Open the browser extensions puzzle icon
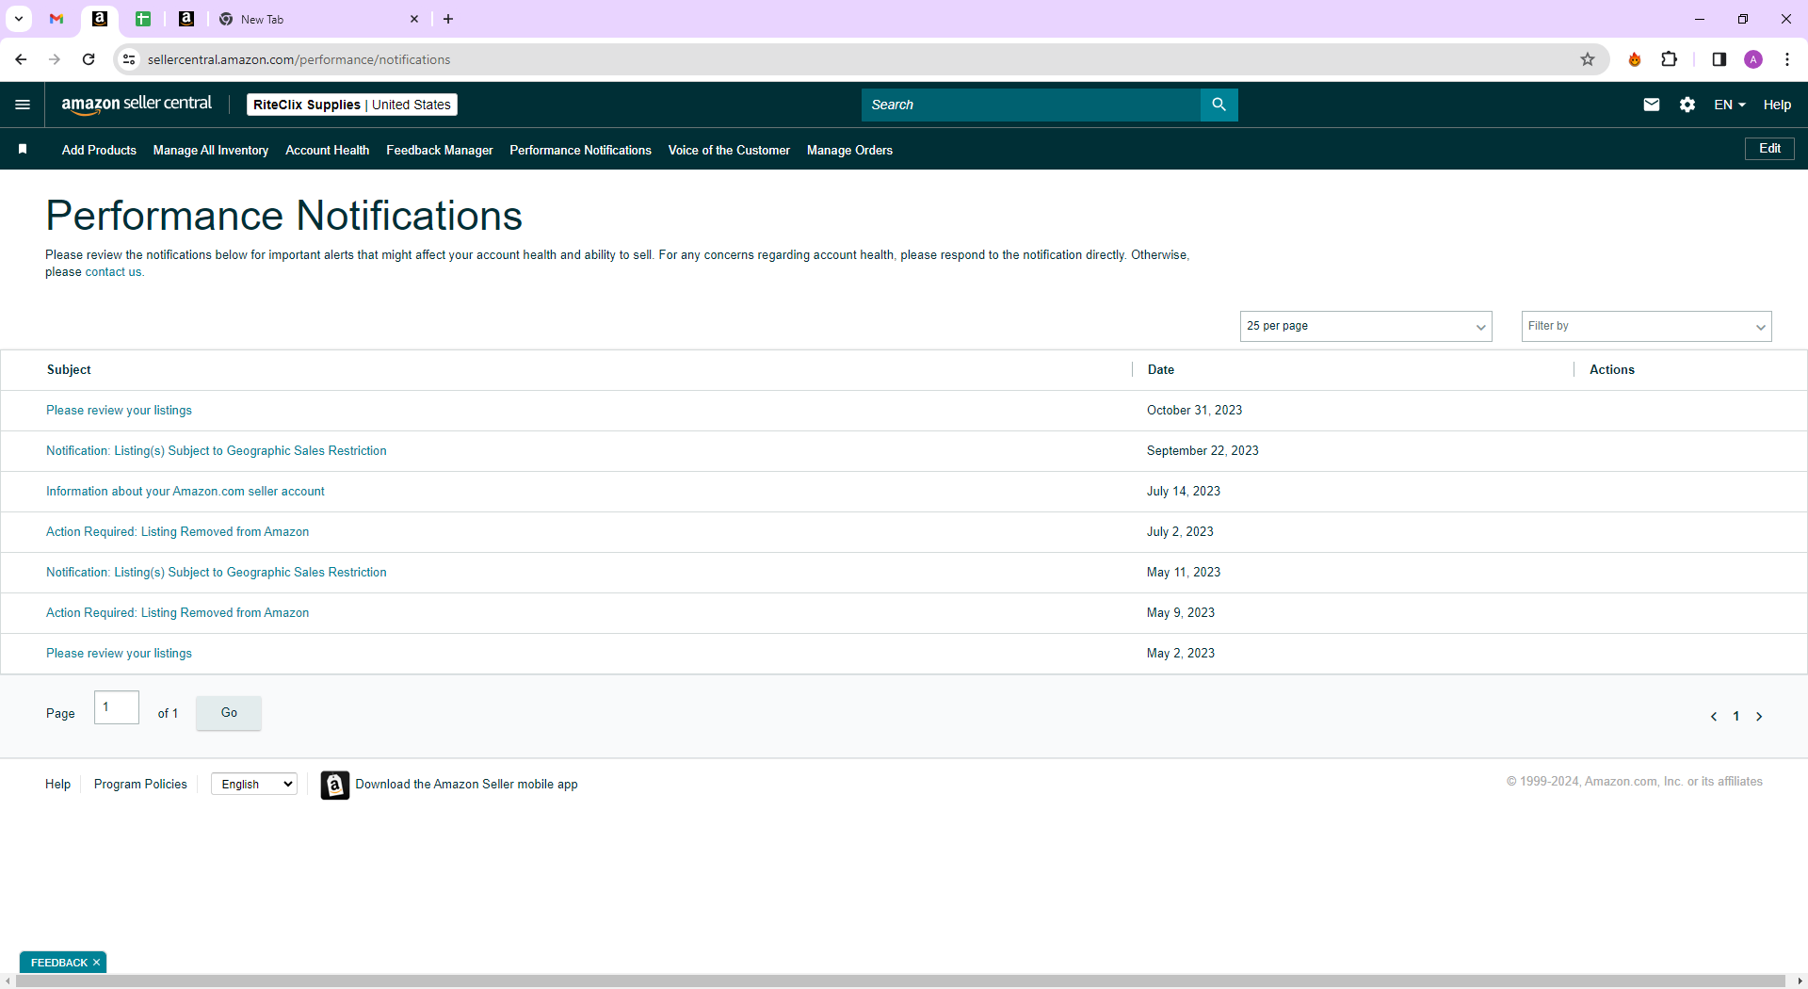Viewport: 1808px width, 989px height. 1669,59
